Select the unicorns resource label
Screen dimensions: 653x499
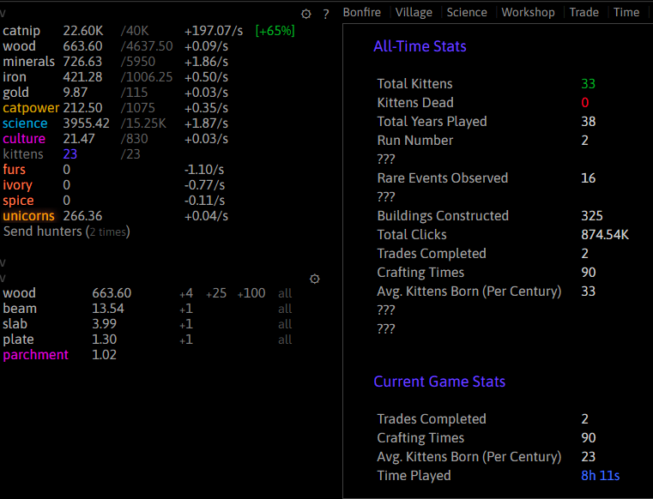[x=28, y=215]
